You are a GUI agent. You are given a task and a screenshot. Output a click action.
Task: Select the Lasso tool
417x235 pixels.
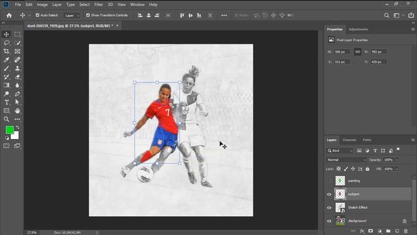pyautogui.click(x=7, y=43)
